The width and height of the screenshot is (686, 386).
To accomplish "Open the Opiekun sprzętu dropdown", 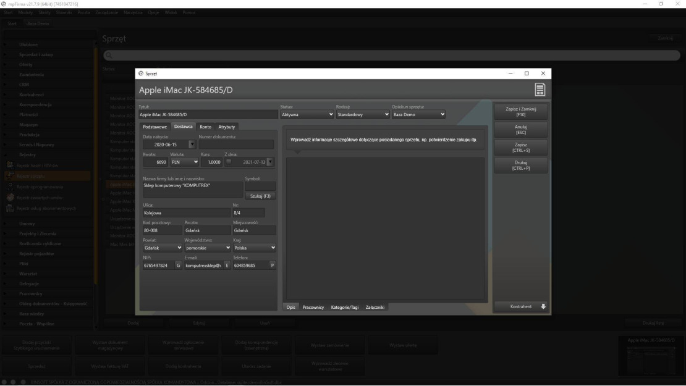I will click(418, 114).
